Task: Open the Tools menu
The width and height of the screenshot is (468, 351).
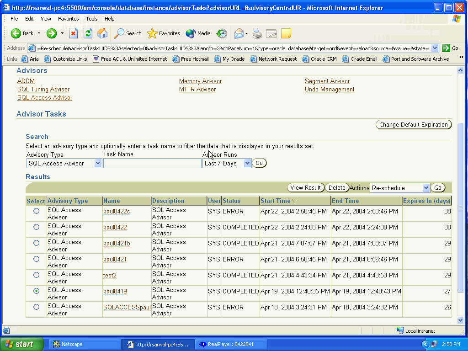Action: (92, 19)
